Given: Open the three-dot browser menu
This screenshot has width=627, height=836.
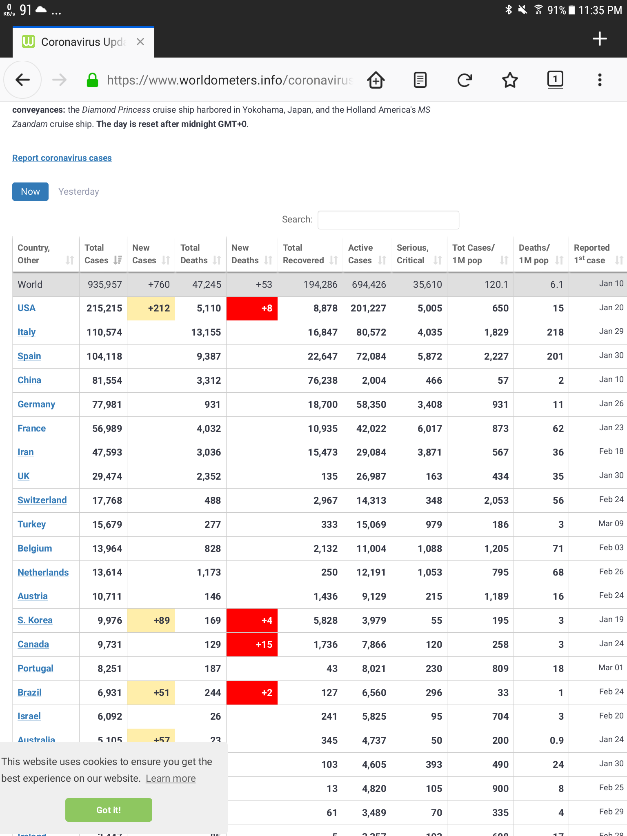Looking at the screenshot, I should pos(600,80).
